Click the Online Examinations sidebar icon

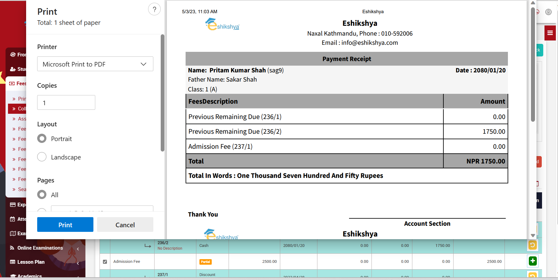pos(12,248)
